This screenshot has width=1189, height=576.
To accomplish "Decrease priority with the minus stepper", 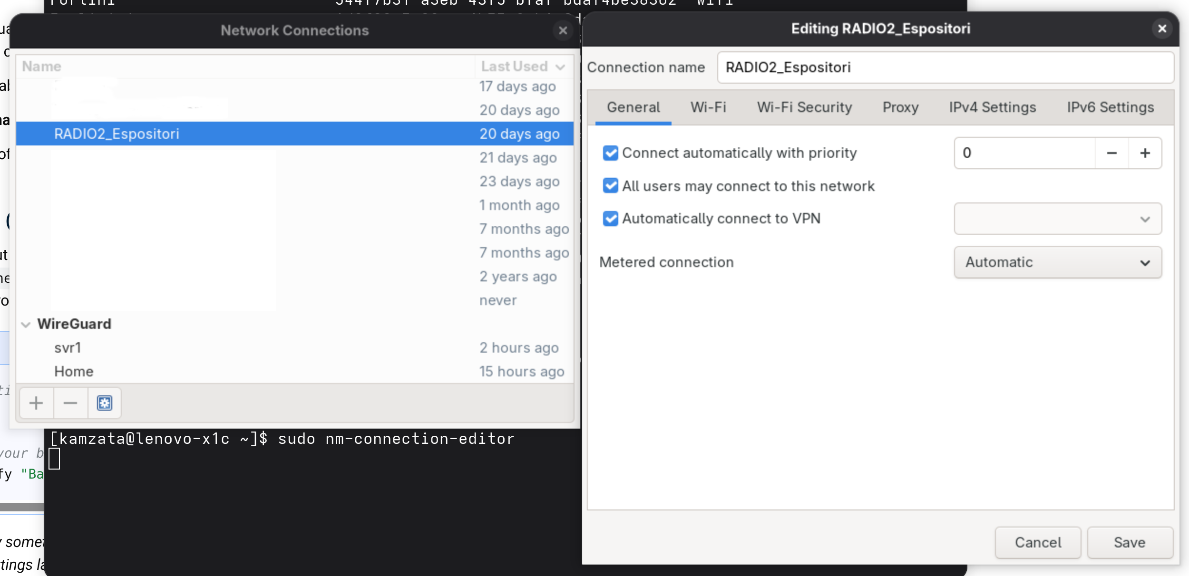I will pos(1111,153).
